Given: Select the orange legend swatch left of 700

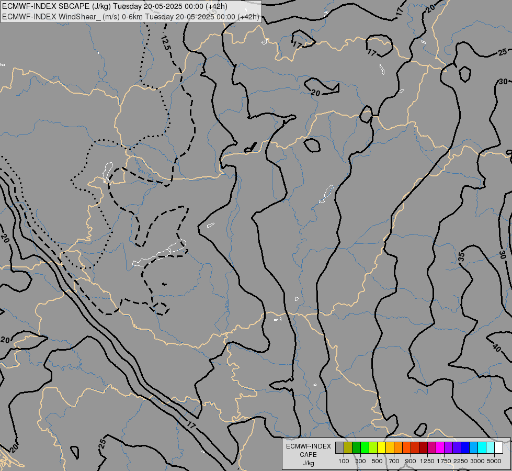Looking at the screenshot, I should [399, 448].
